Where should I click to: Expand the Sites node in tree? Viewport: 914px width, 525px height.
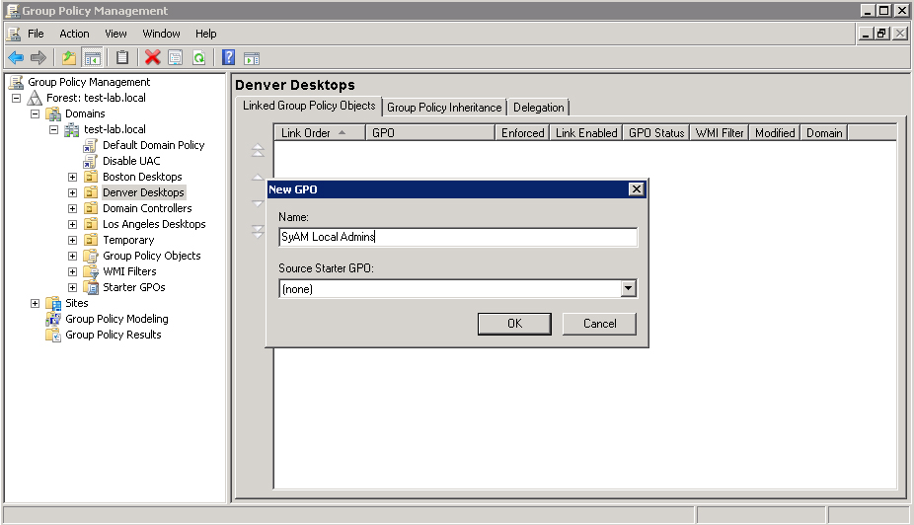36,303
